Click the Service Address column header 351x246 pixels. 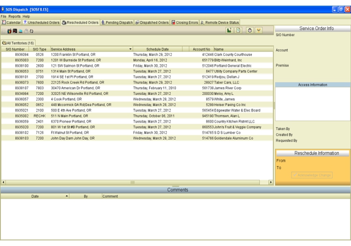pos(92,49)
